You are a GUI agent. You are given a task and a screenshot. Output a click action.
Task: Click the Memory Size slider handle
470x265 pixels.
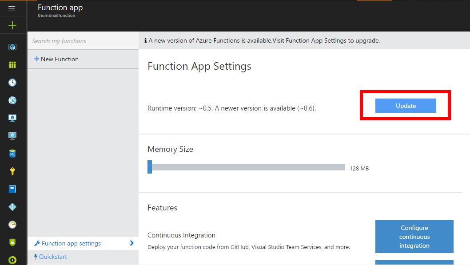(150, 167)
